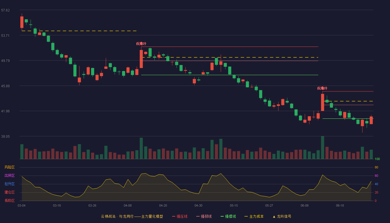Click the orange 80 indicator scale value
Image resolution: width=390 pixels, height=223 pixels.
coord(376,167)
